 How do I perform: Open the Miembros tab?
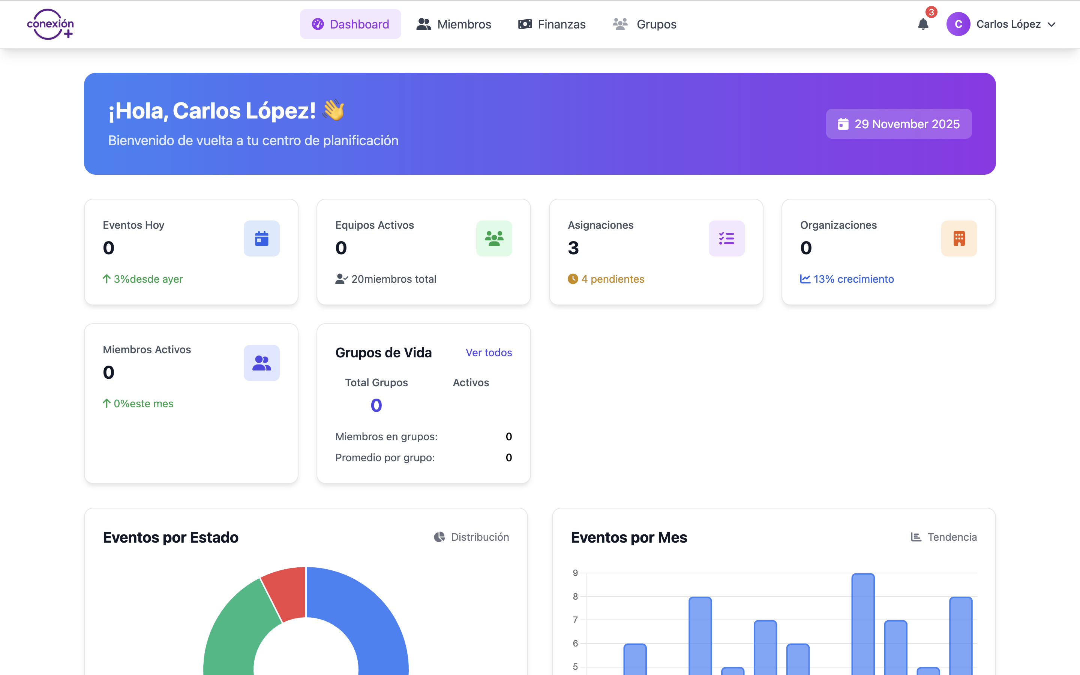pyautogui.click(x=453, y=24)
